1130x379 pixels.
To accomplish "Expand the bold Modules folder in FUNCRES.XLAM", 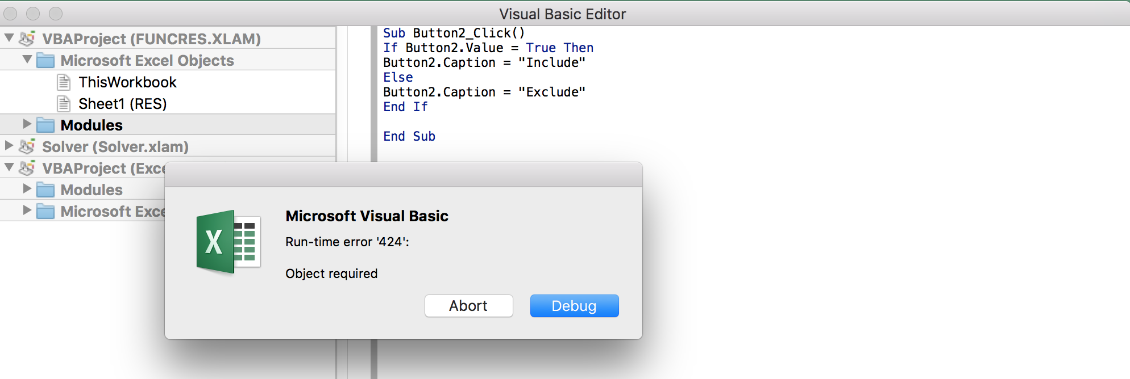I will pyautogui.click(x=27, y=124).
